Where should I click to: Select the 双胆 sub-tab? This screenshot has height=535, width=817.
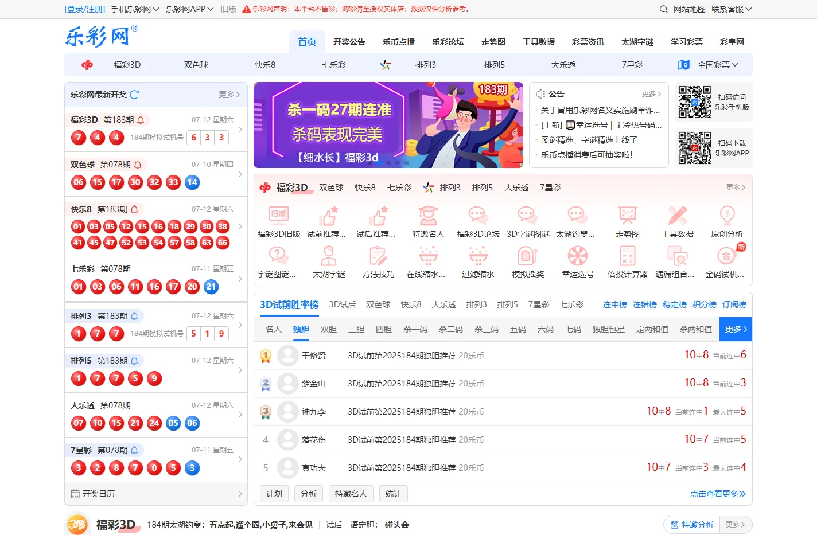point(329,329)
